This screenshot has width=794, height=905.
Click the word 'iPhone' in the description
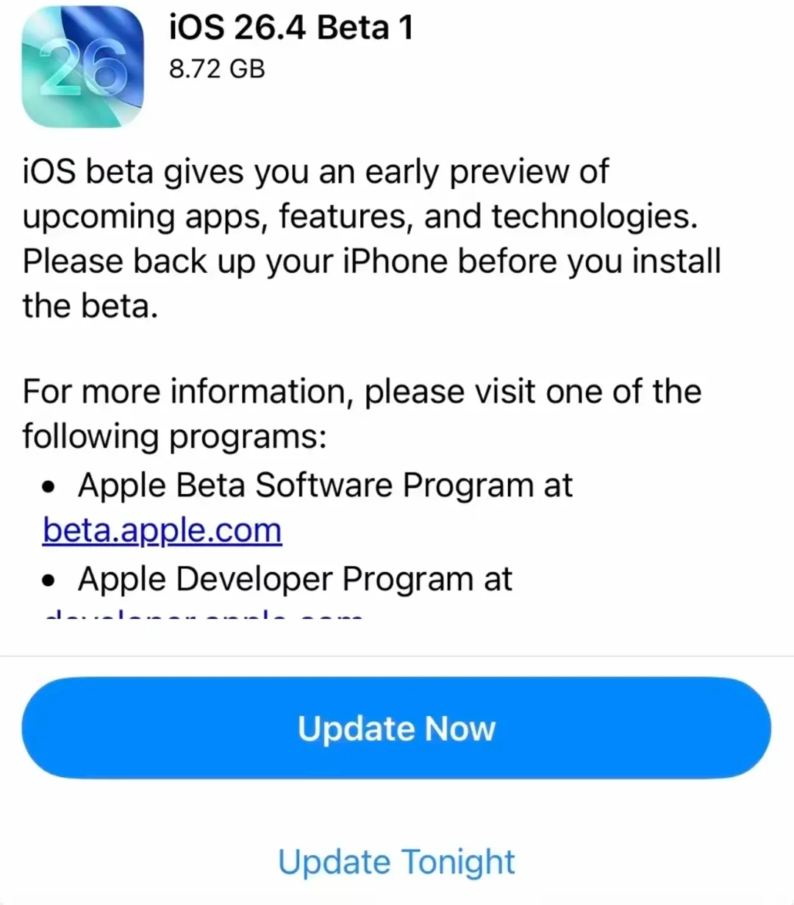(396, 262)
